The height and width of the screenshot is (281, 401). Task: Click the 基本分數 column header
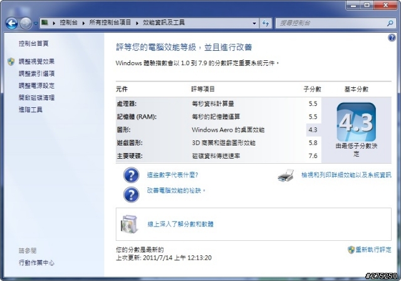point(357,89)
